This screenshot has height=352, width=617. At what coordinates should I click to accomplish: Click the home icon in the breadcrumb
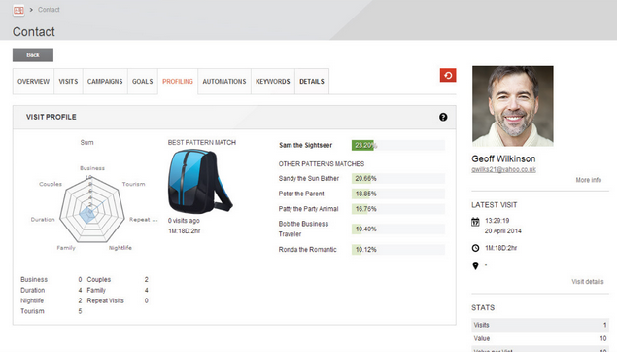[x=18, y=10]
